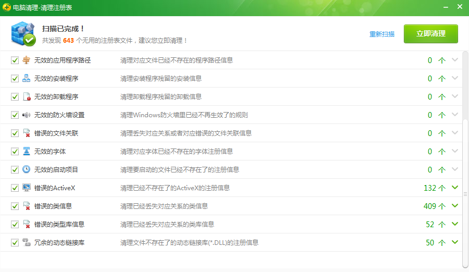This screenshot has width=469, height=272.
Task: Uncheck 无效的安装程序 checkbox
Action: tap(15, 79)
